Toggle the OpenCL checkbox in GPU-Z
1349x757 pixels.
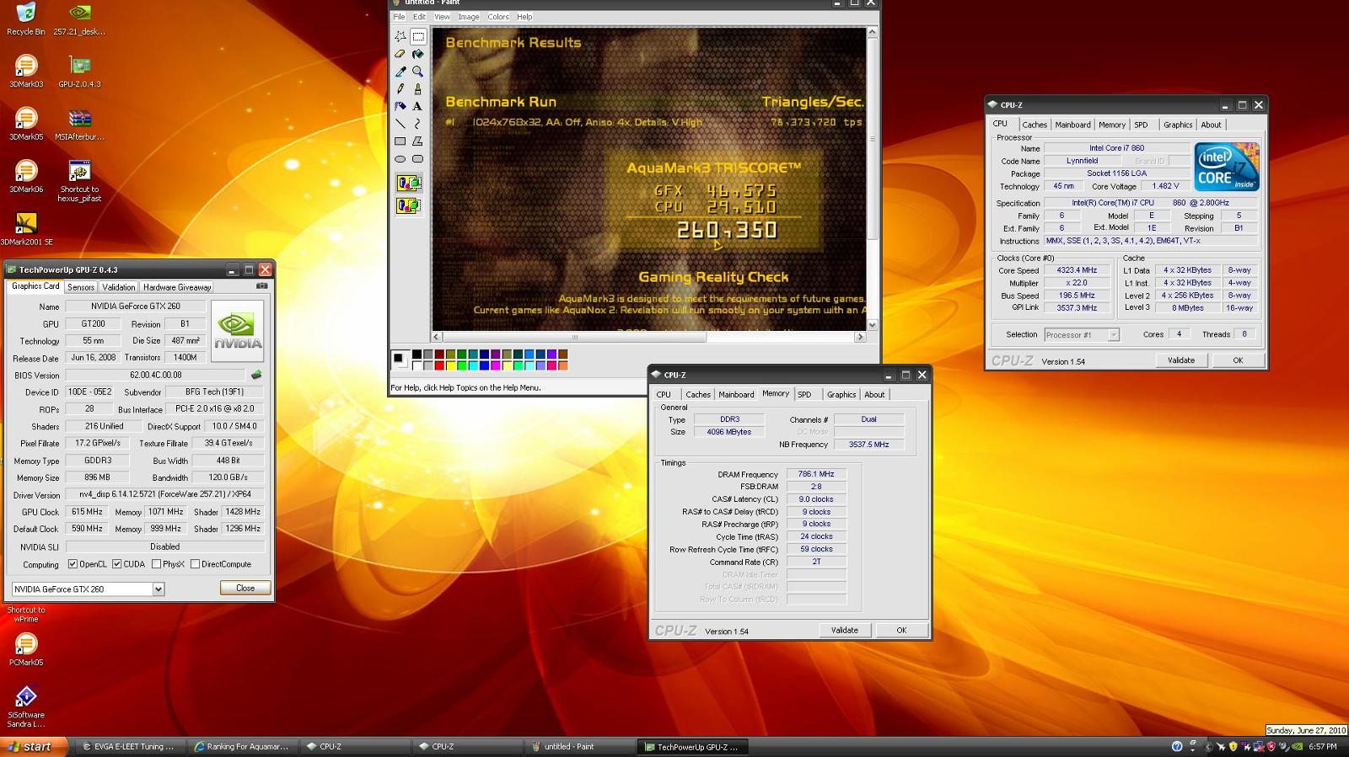tap(73, 564)
